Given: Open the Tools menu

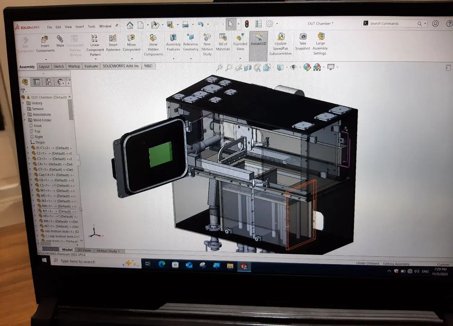Looking at the screenshot, I should click(92, 27).
